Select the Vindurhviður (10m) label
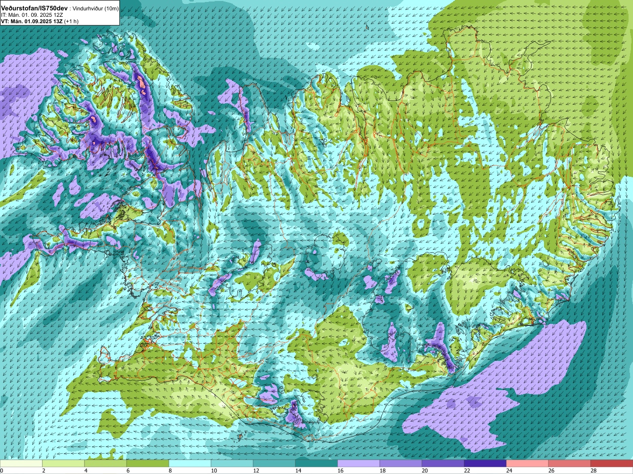633x474 pixels. [x=95, y=8]
